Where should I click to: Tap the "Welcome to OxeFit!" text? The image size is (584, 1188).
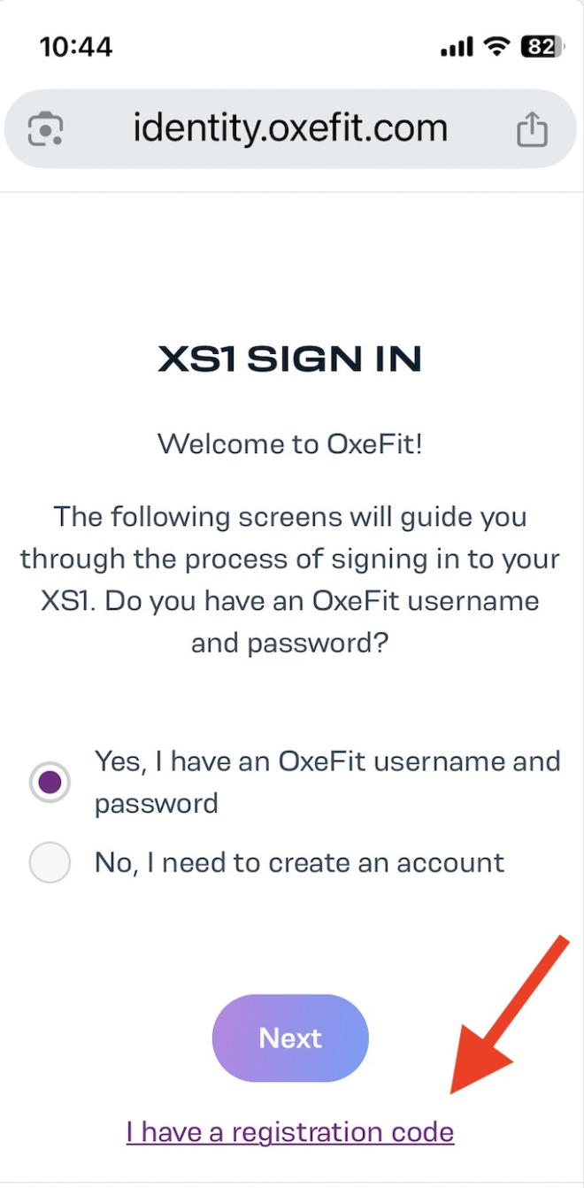[290, 444]
